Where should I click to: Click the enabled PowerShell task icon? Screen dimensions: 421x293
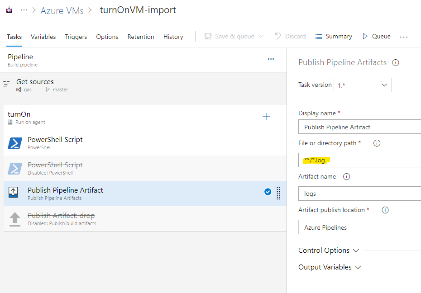pyautogui.click(x=15, y=143)
